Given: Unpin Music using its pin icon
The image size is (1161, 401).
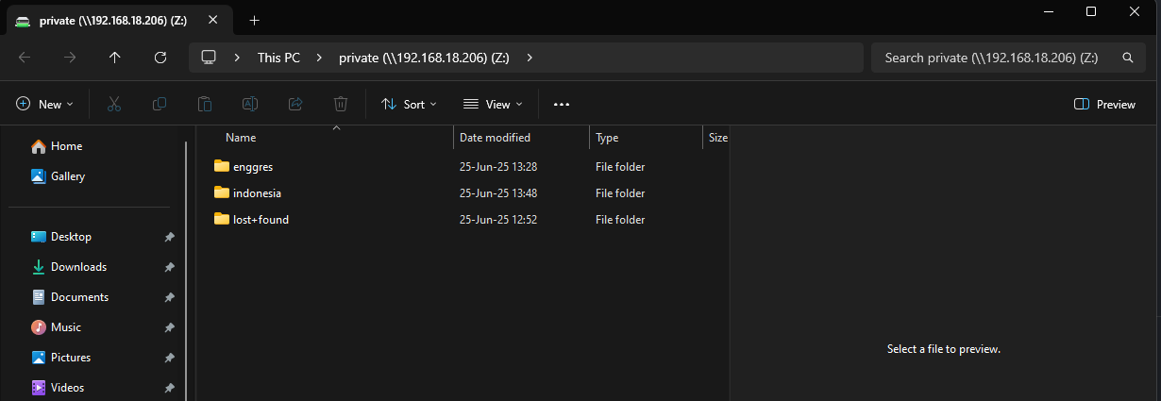Looking at the screenshot, I should 169,327.
